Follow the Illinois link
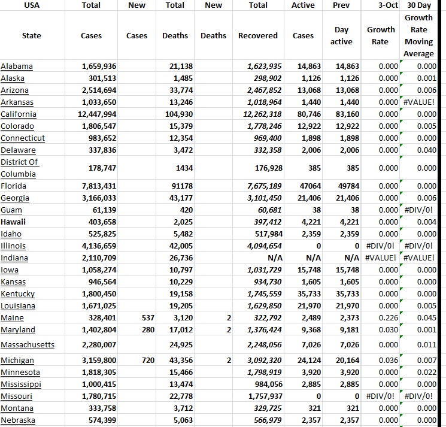 [x=13, y=246]
